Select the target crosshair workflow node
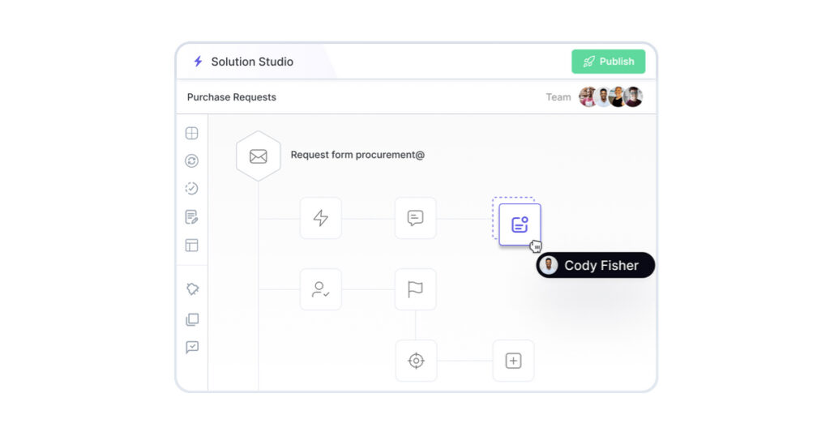The width and height of the screenshot is (830, 436). pos(416,361)
